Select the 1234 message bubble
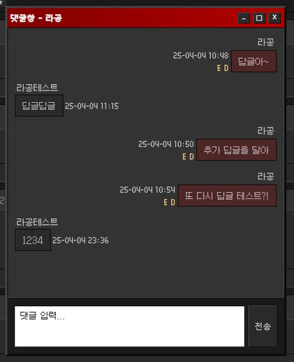Image resolution: width=294 pixels, height=362 pixels. tap(33, 240)
